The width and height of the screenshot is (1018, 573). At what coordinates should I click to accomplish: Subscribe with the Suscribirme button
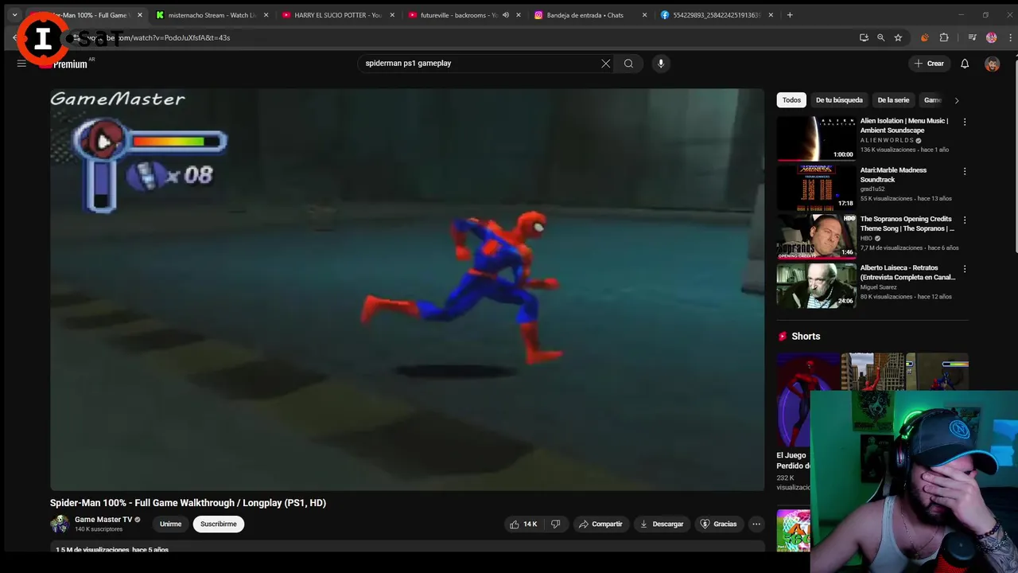[219, 524]
